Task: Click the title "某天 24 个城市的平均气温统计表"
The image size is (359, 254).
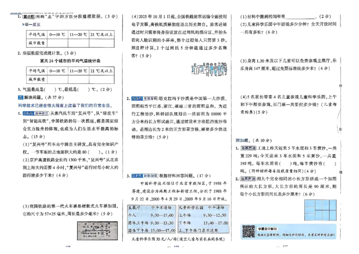Action: [x=70, y=61]
